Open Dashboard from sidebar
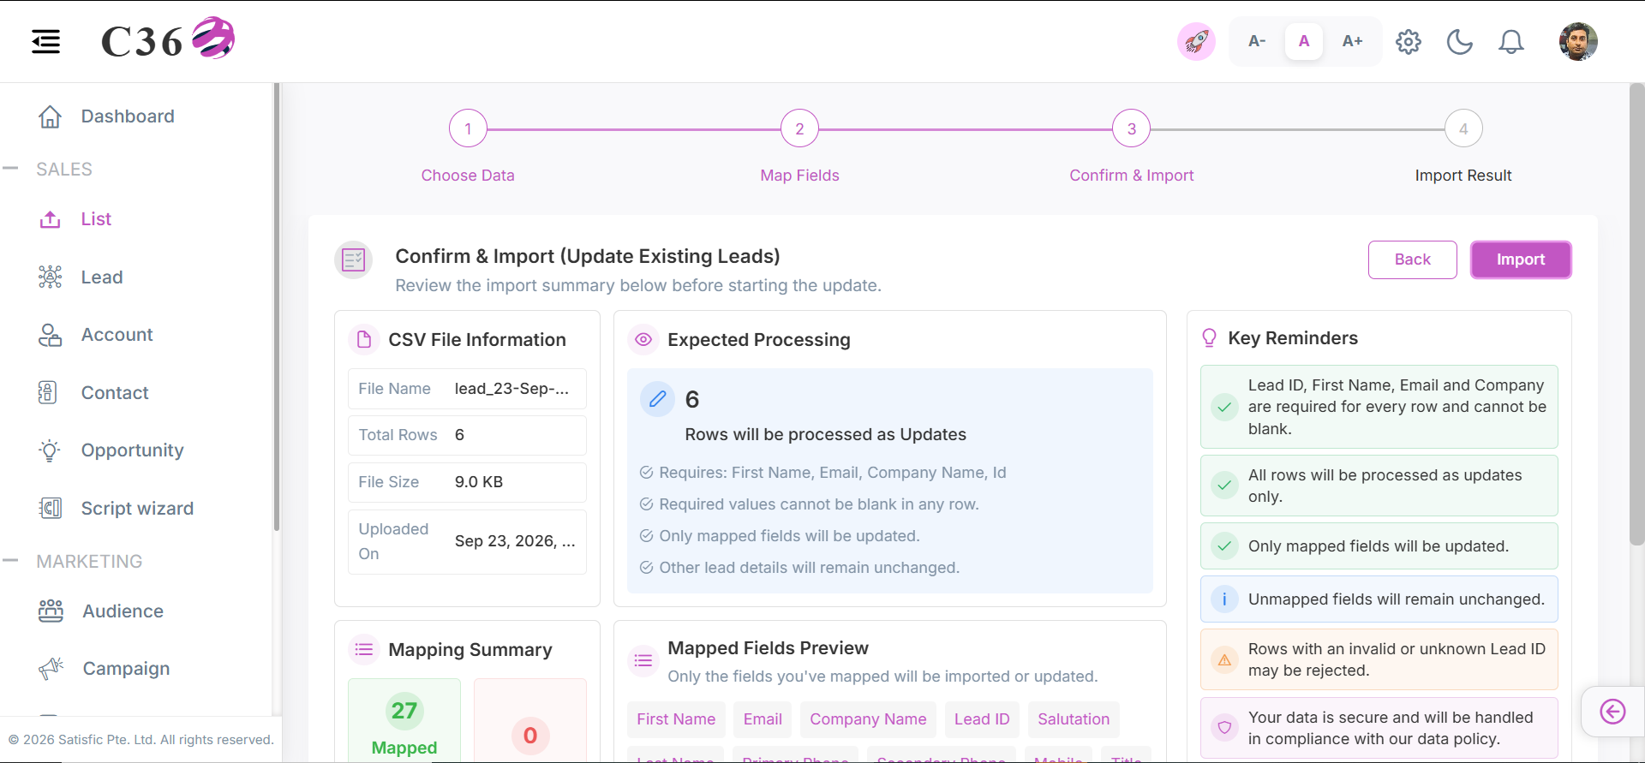The image size is (1645, 763). 128,116
